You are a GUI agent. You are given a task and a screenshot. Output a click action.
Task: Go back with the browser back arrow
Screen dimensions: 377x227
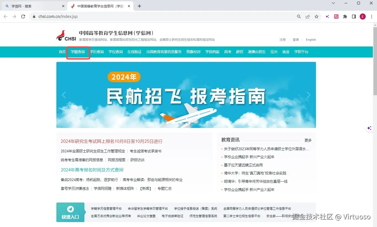tap(5, 17)
